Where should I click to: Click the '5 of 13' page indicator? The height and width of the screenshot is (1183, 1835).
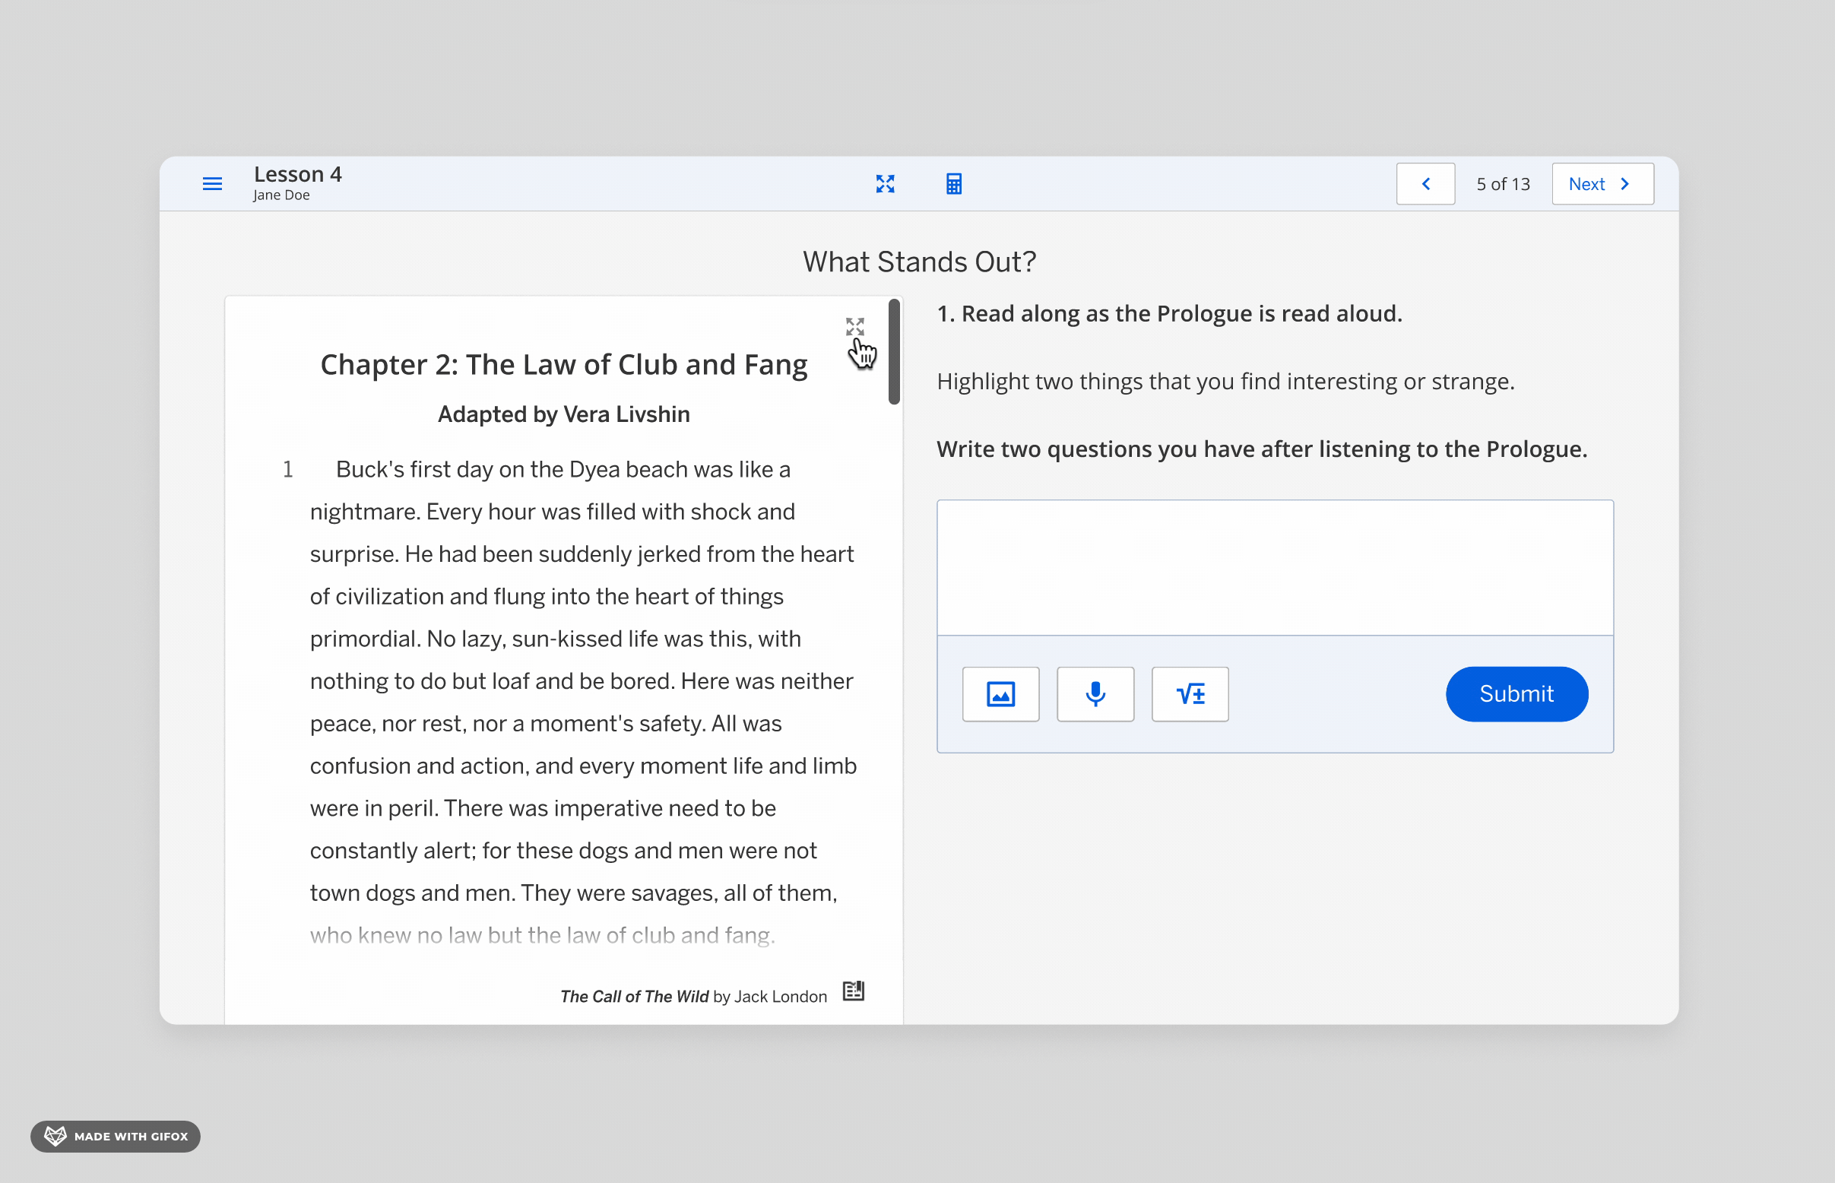click(1502, 184)
